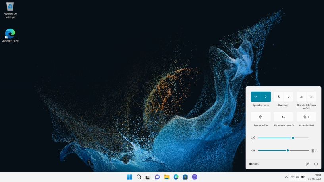324x182 pixels.
Task: Launch the Chat app from the taskbar
Action: point(157,177)
